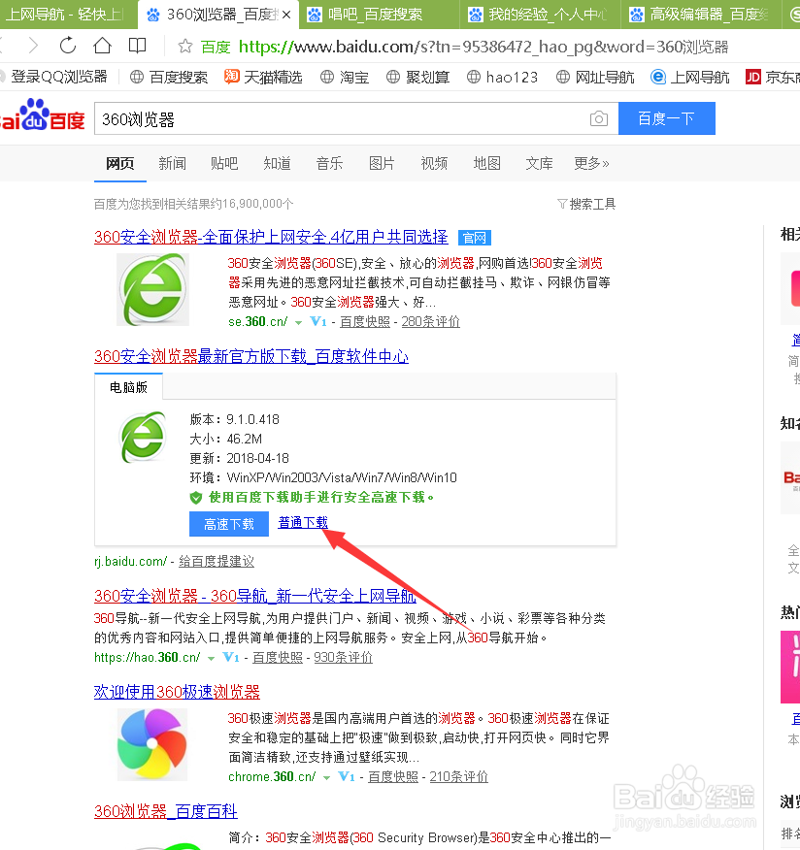The width and height of the screenshot is (800, 850).
Task: Open 欢迎使用360极速浏览器 result
Action: (177, 692)
